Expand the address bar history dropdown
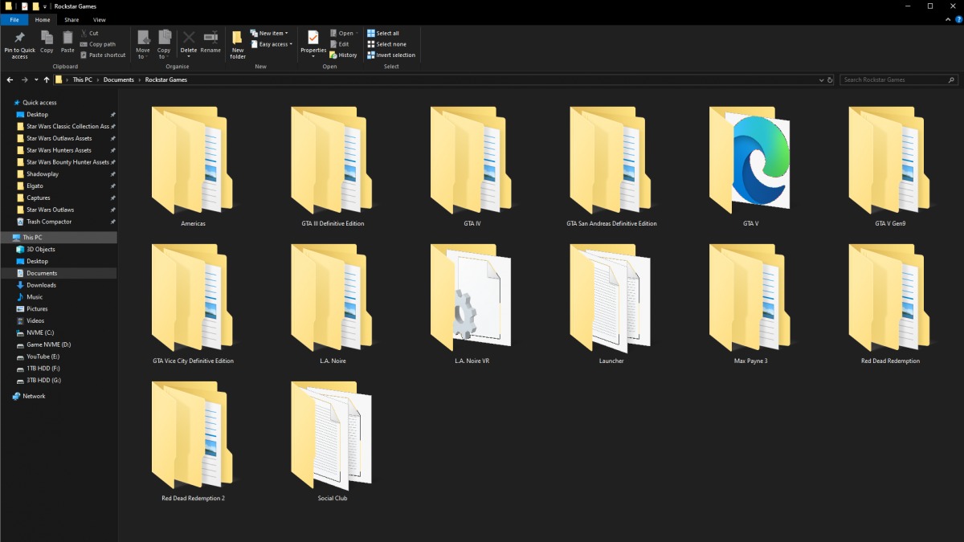This screenshot has width=964, height=542. [x=820, y=79]
